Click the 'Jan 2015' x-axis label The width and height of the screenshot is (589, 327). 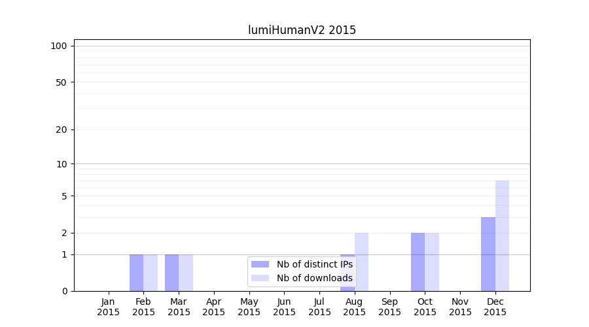click(108, 307)
